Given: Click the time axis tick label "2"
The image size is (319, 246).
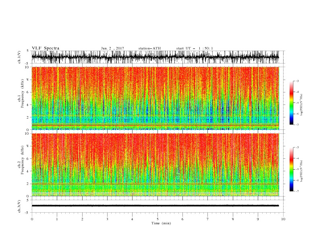Looking at the screenshot, I should coord(82,219).
